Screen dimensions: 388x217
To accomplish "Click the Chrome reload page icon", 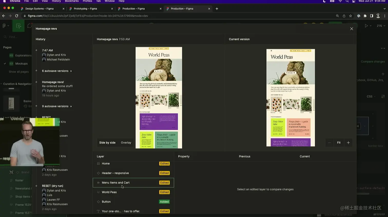I will click(17, 16).
